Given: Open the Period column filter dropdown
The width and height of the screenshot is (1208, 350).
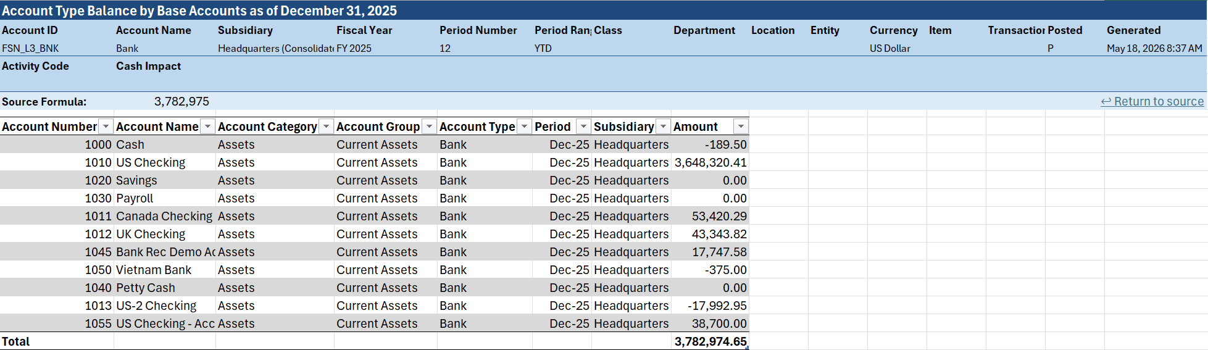Looking at the screenshot, I should (x=583, y=127).
